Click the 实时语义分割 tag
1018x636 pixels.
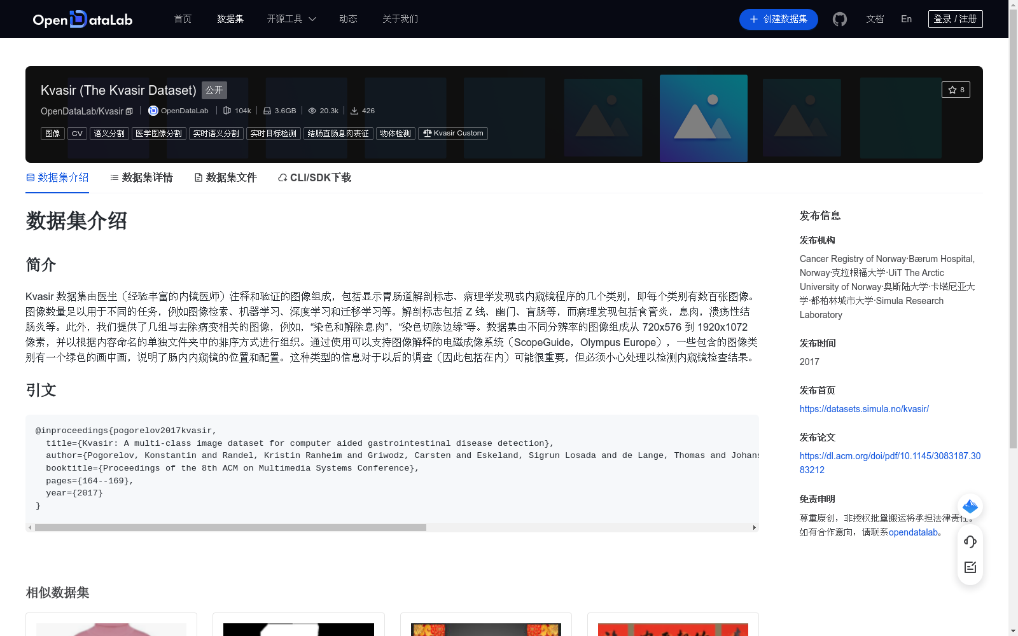216,134
